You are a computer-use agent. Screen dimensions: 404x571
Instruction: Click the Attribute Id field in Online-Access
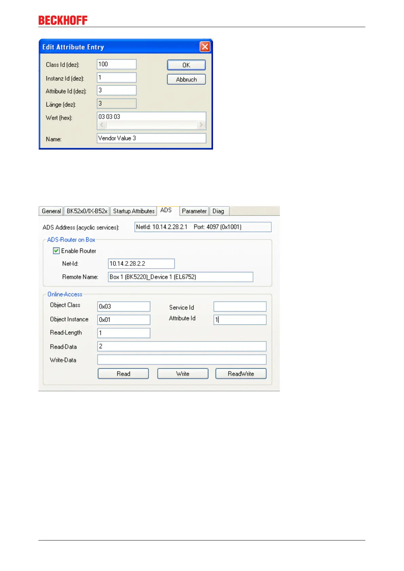pyautogui.click(x=240, y=320)
